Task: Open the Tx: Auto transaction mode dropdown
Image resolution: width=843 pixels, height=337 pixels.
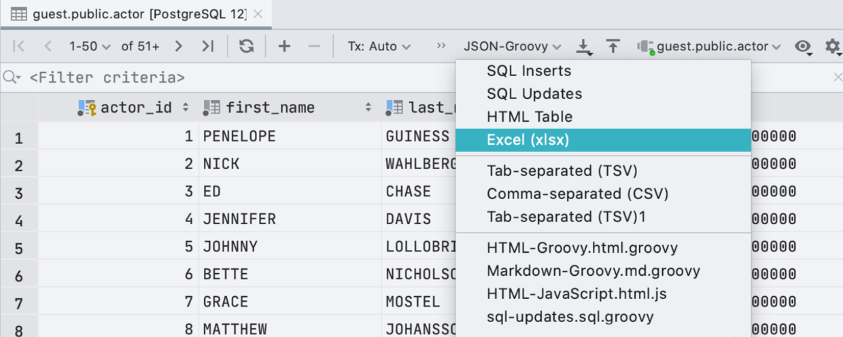Action: [x=379, y=46]
